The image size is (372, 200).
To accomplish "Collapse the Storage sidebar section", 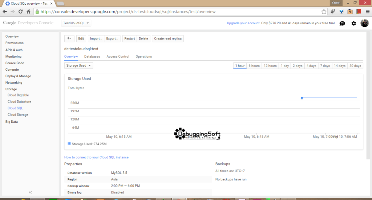I will coord(11,89).
